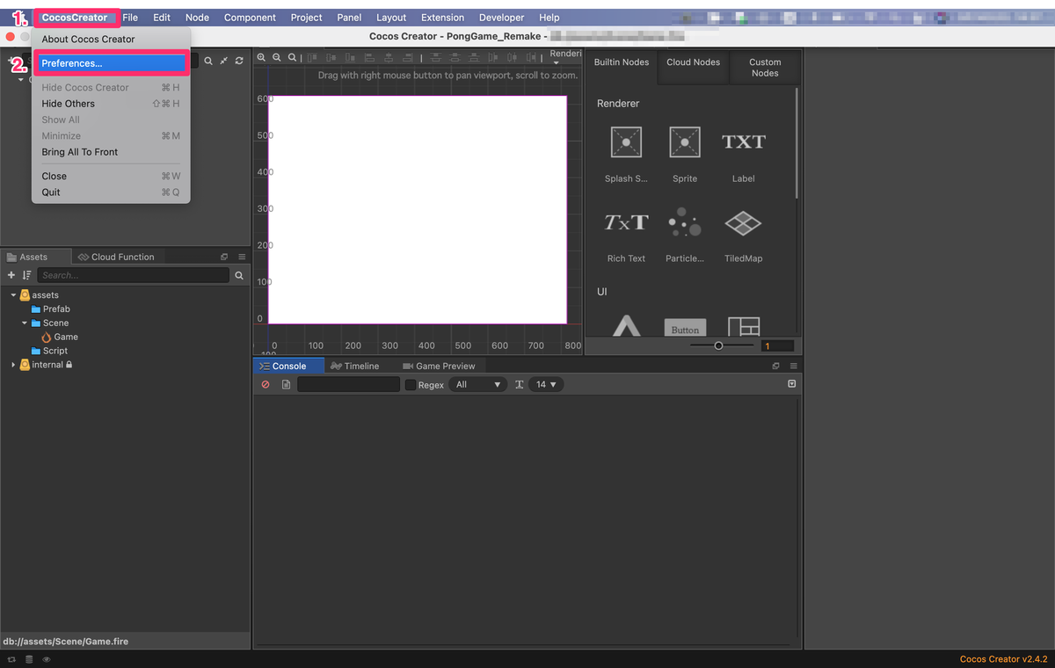The height and width of the screenshot is (668, 1055).
Task: Select the Label TXT node icon
Action: tap(744, 142)
